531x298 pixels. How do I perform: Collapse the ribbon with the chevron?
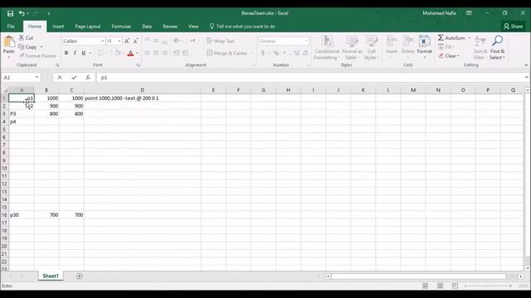[526, 65]
